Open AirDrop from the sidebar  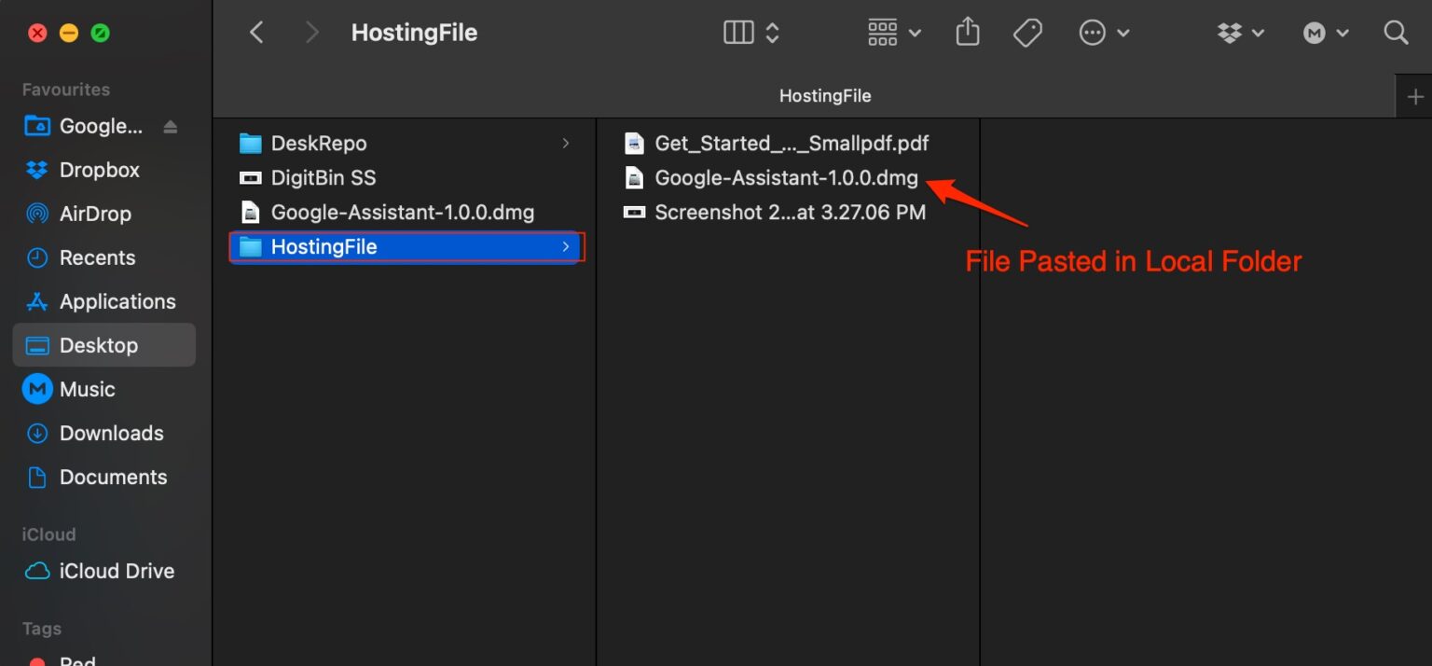coord(96,214)
